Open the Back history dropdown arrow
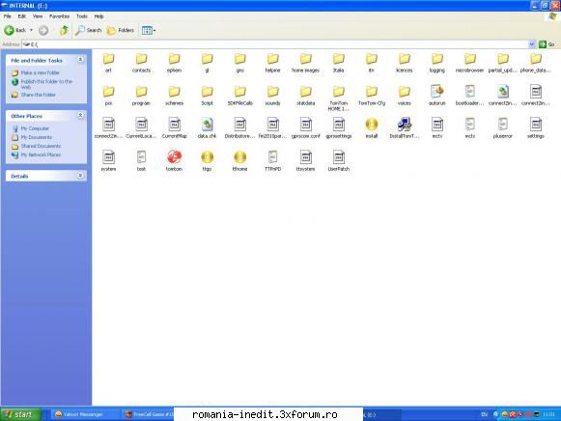 (32, 30)
